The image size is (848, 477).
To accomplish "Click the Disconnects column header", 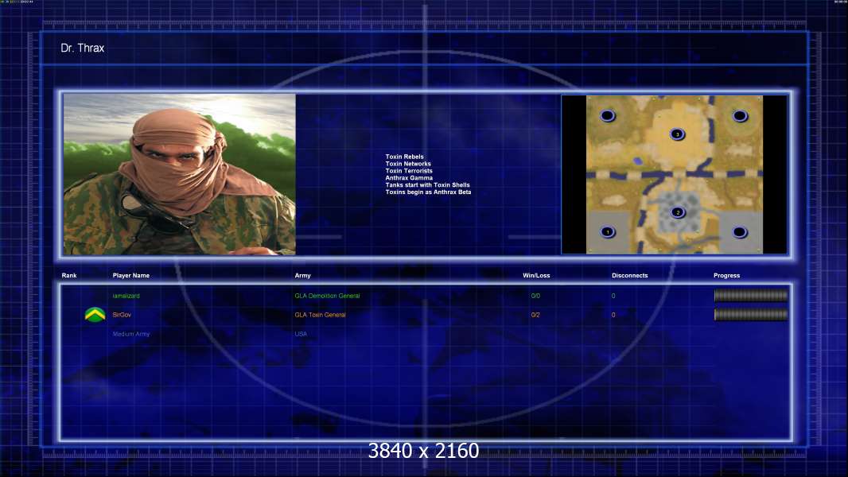I will [629, 276].
